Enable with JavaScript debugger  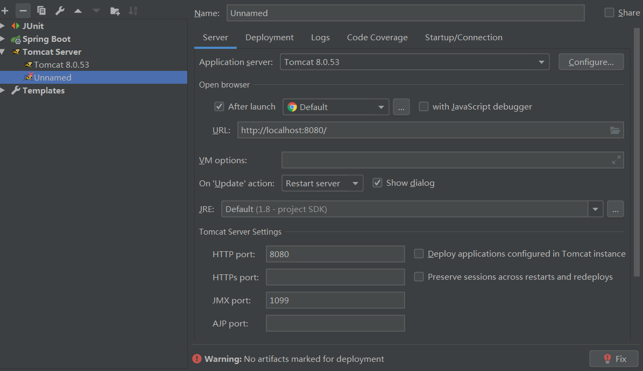pyautogui.click(x=423, y=106)
